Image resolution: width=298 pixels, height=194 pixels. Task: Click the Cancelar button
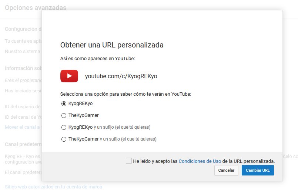pyautogui.click(x=226, y=170)
